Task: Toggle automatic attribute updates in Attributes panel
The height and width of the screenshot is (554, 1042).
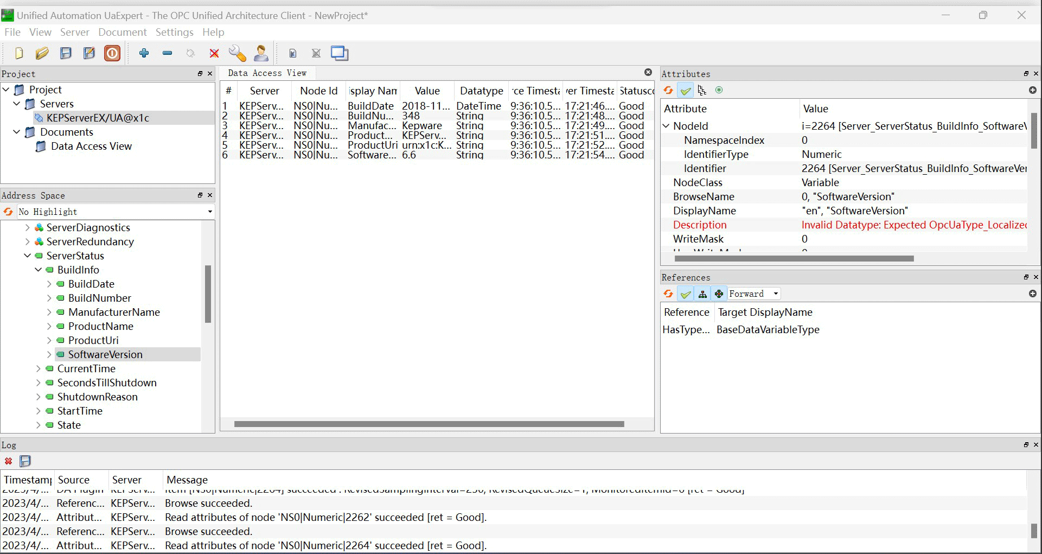Action: point(686,90)
